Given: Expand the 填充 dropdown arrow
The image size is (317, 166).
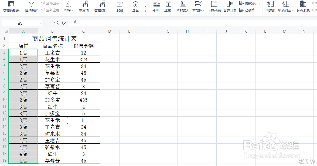Looking at the screenshot, I should [172, 10].
